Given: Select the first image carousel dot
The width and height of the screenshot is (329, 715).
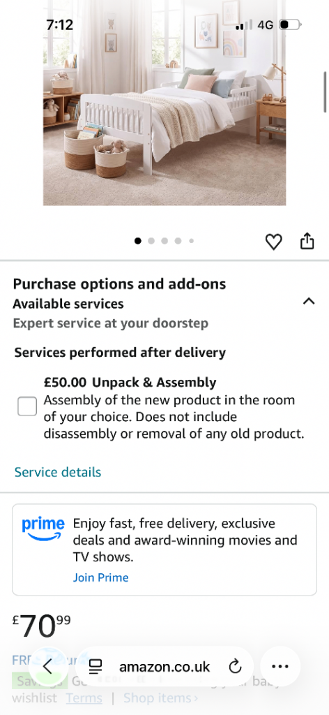Looking at the screenshot, I should pos(138,241).
